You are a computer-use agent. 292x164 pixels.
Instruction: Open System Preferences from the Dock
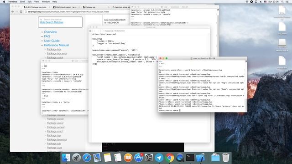[149, 158]
